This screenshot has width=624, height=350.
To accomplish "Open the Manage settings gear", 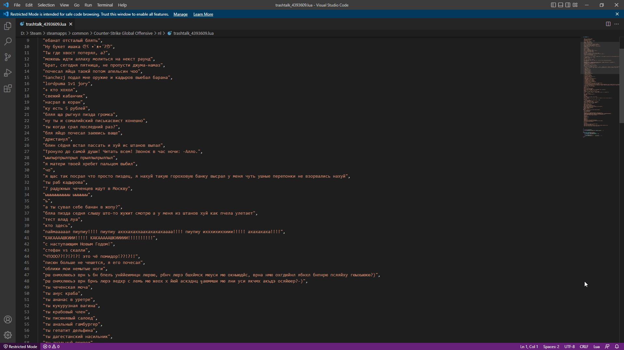I will click(7, 335).
